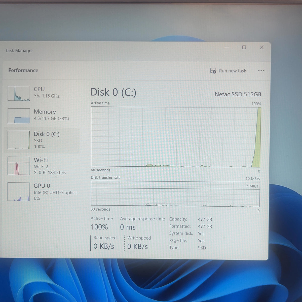Select the GPU 0 mini graph thumbnail
Image resolution: width=302 pixels, height=302 pixels.
[19, 192]
